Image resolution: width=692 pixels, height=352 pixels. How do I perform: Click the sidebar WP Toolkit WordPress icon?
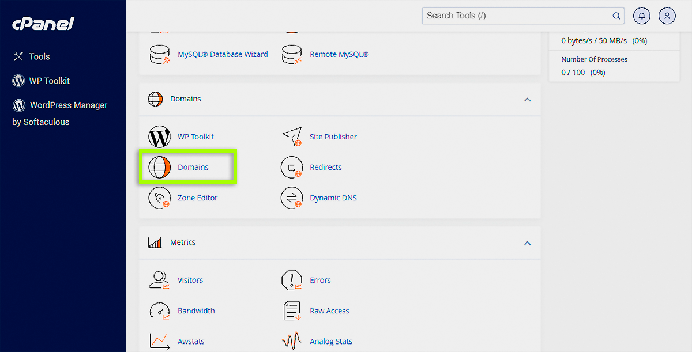click(x=18, y=81)
